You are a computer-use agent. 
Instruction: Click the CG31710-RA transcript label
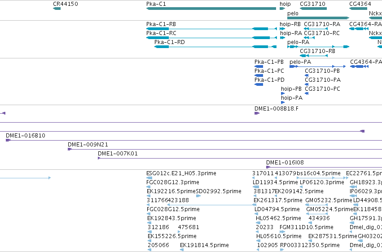(322, 24)
